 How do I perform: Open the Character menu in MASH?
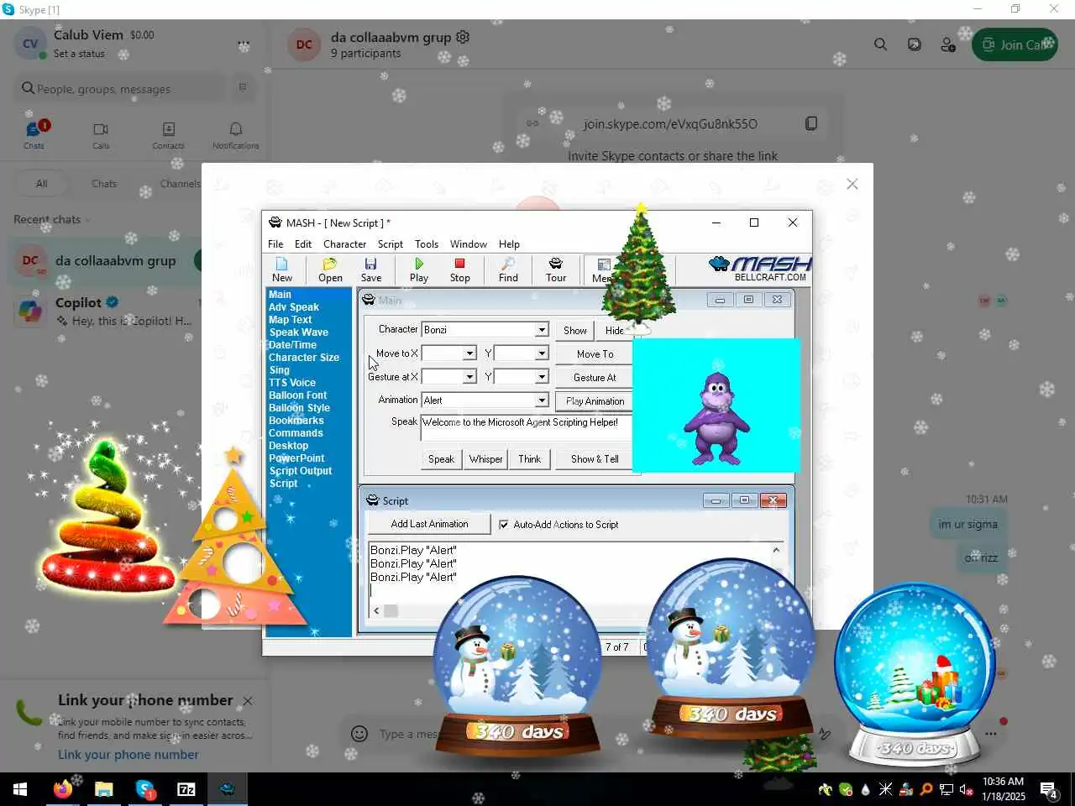click(344, 244)
